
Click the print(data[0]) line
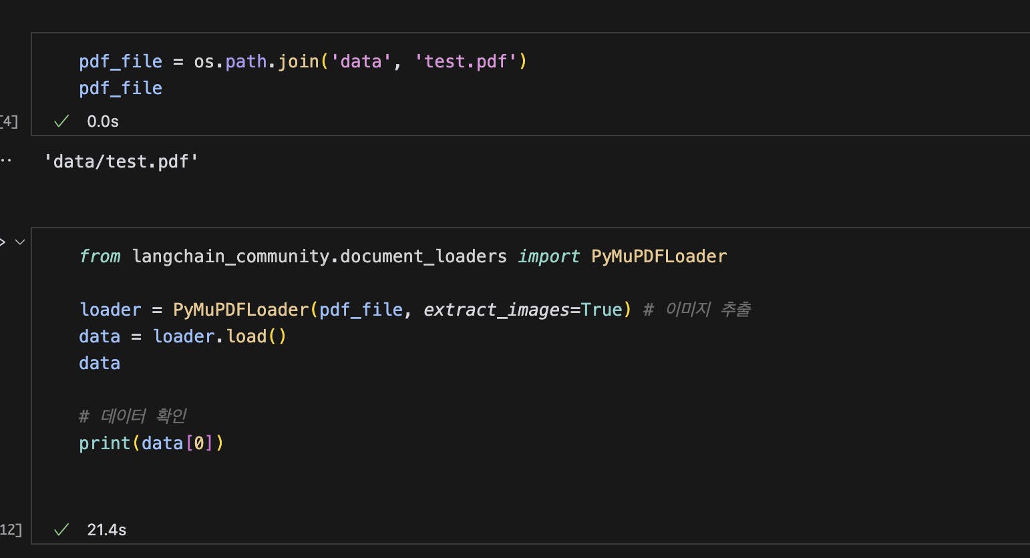[x=151, y=443]
